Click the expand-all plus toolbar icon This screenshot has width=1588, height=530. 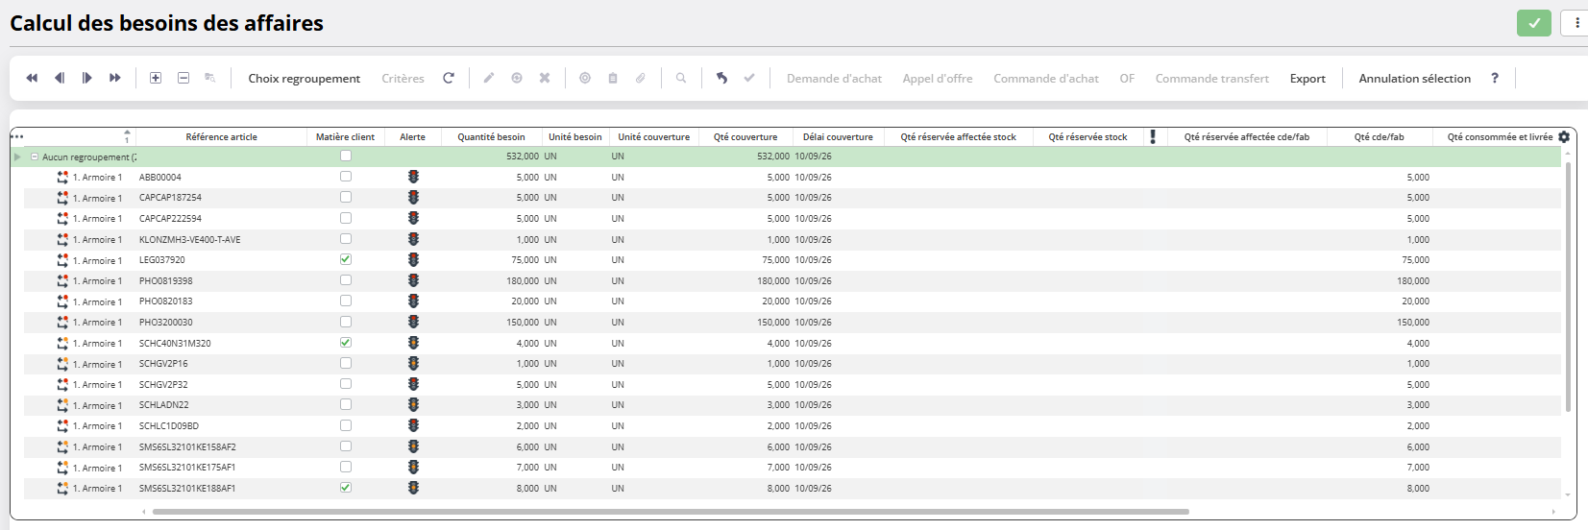pos(156,78)
